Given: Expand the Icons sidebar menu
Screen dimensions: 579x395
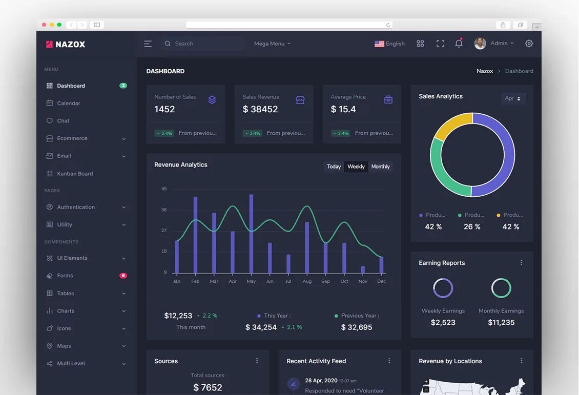Looking at the screenshot, I should tap(86, 328).
